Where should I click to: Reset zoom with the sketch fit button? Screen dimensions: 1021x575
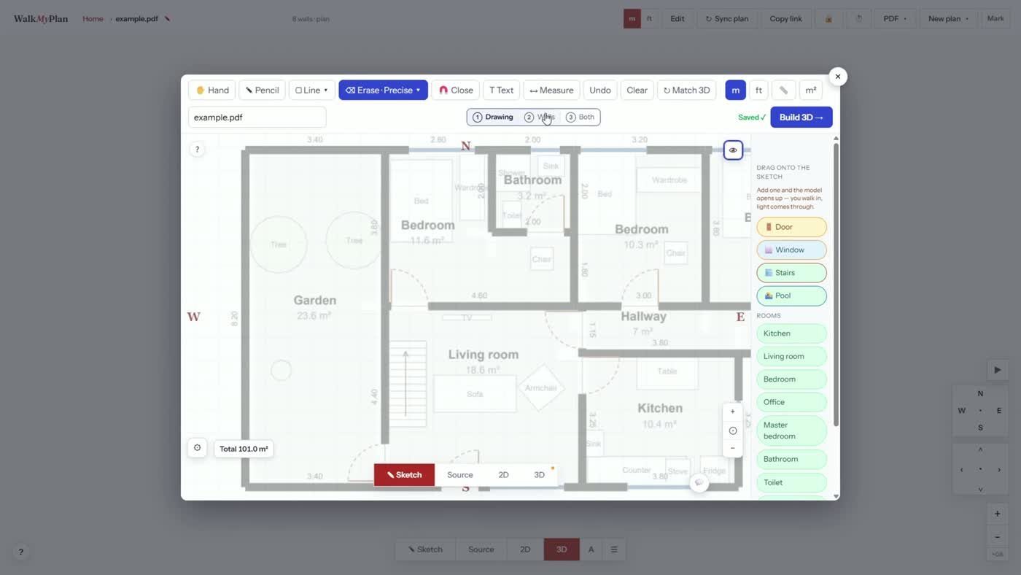point(733,431)
